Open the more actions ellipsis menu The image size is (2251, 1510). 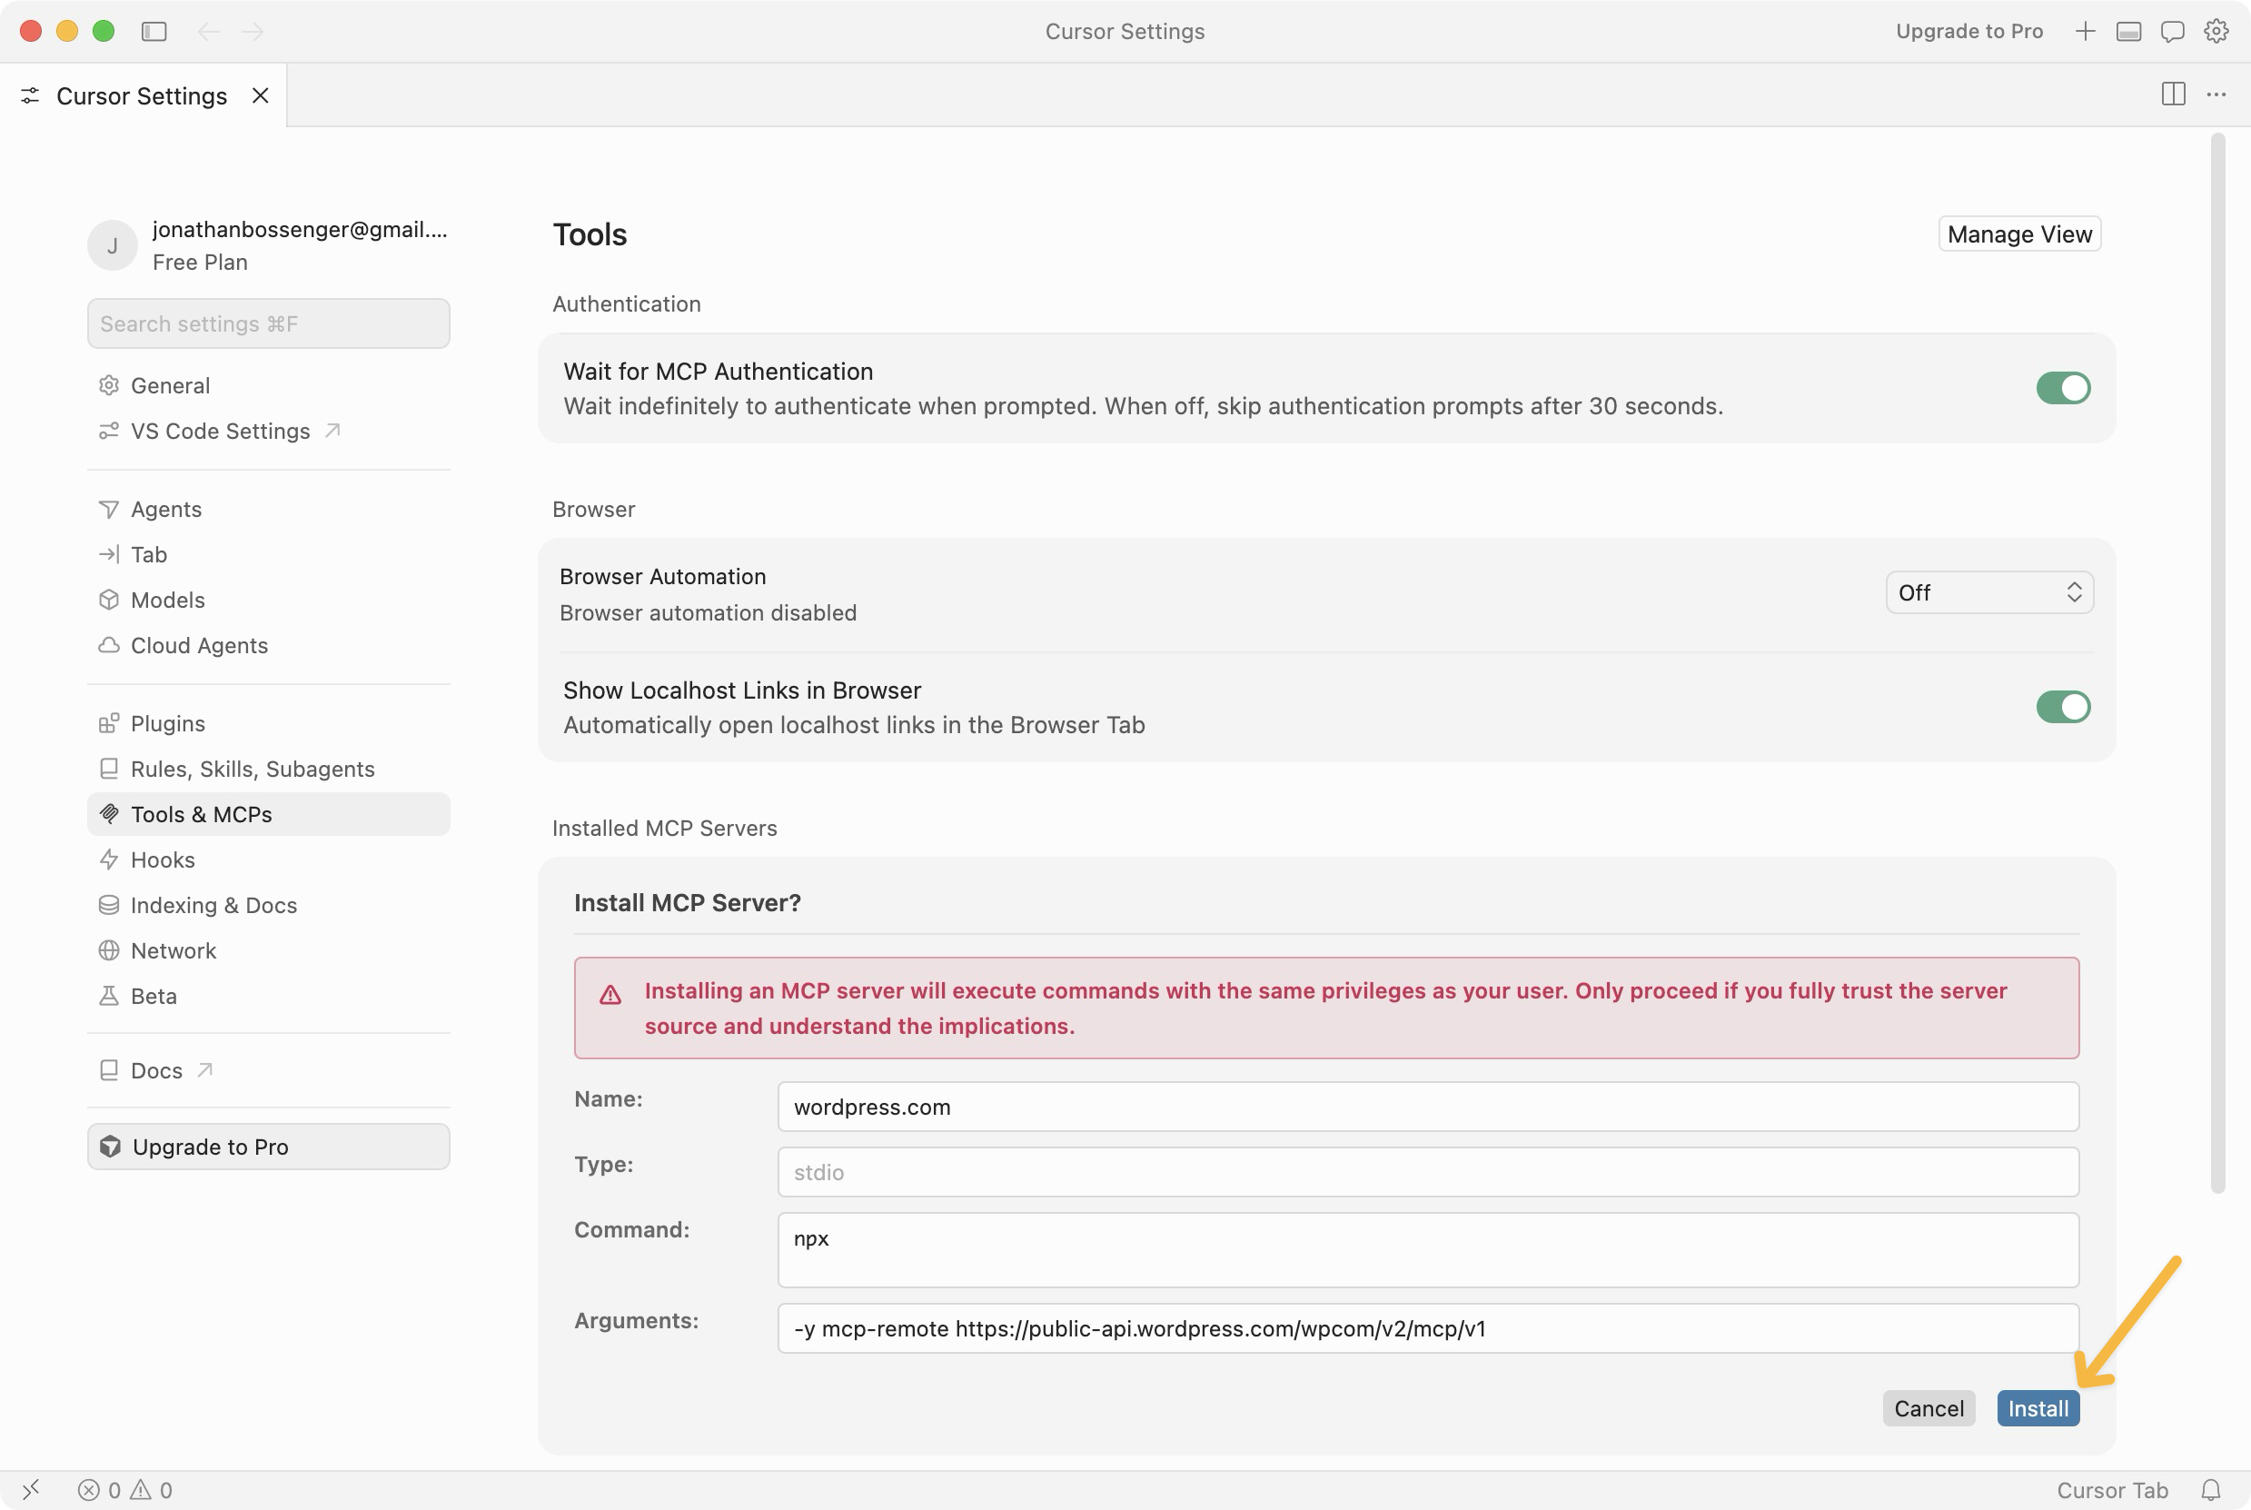(2216, 94)
